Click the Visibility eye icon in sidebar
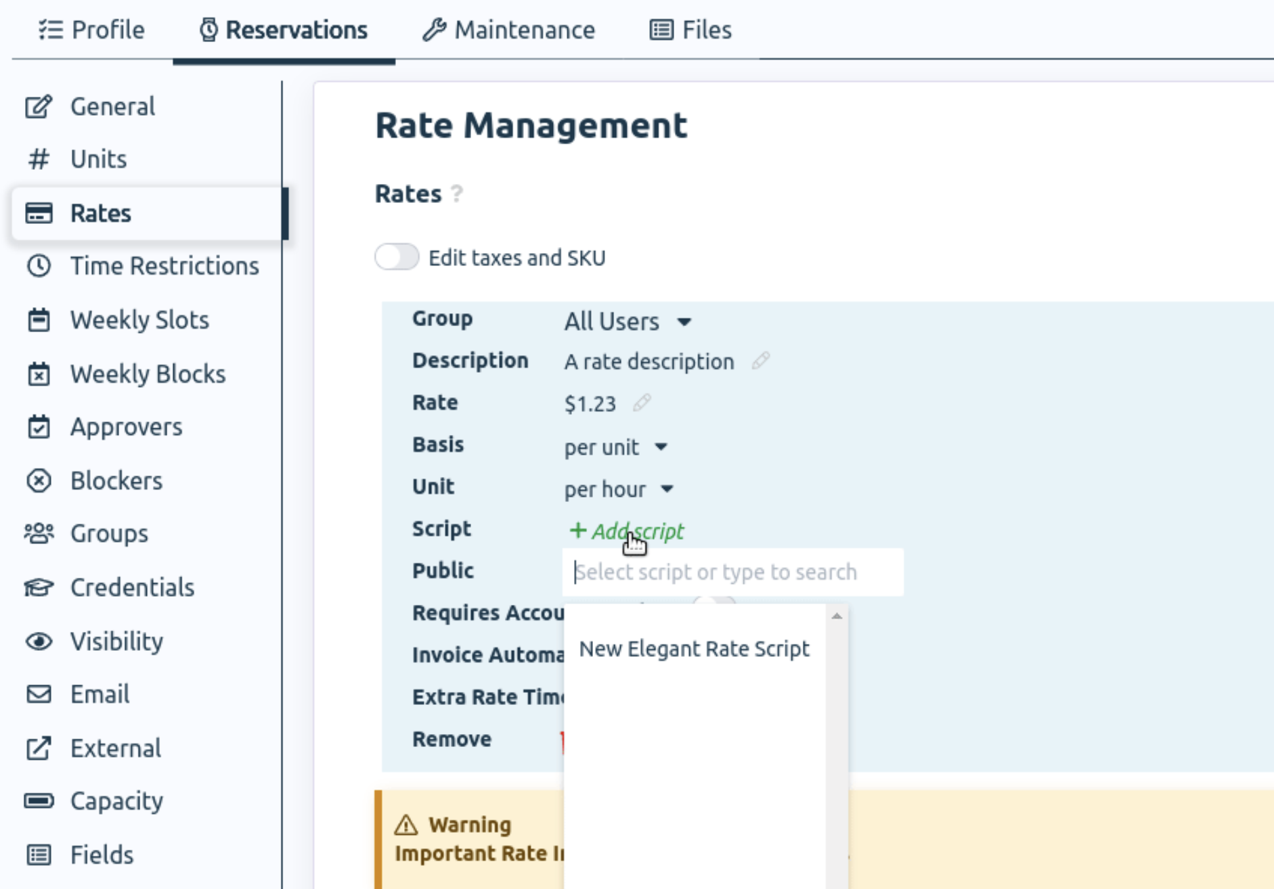 tap(38, 641)
